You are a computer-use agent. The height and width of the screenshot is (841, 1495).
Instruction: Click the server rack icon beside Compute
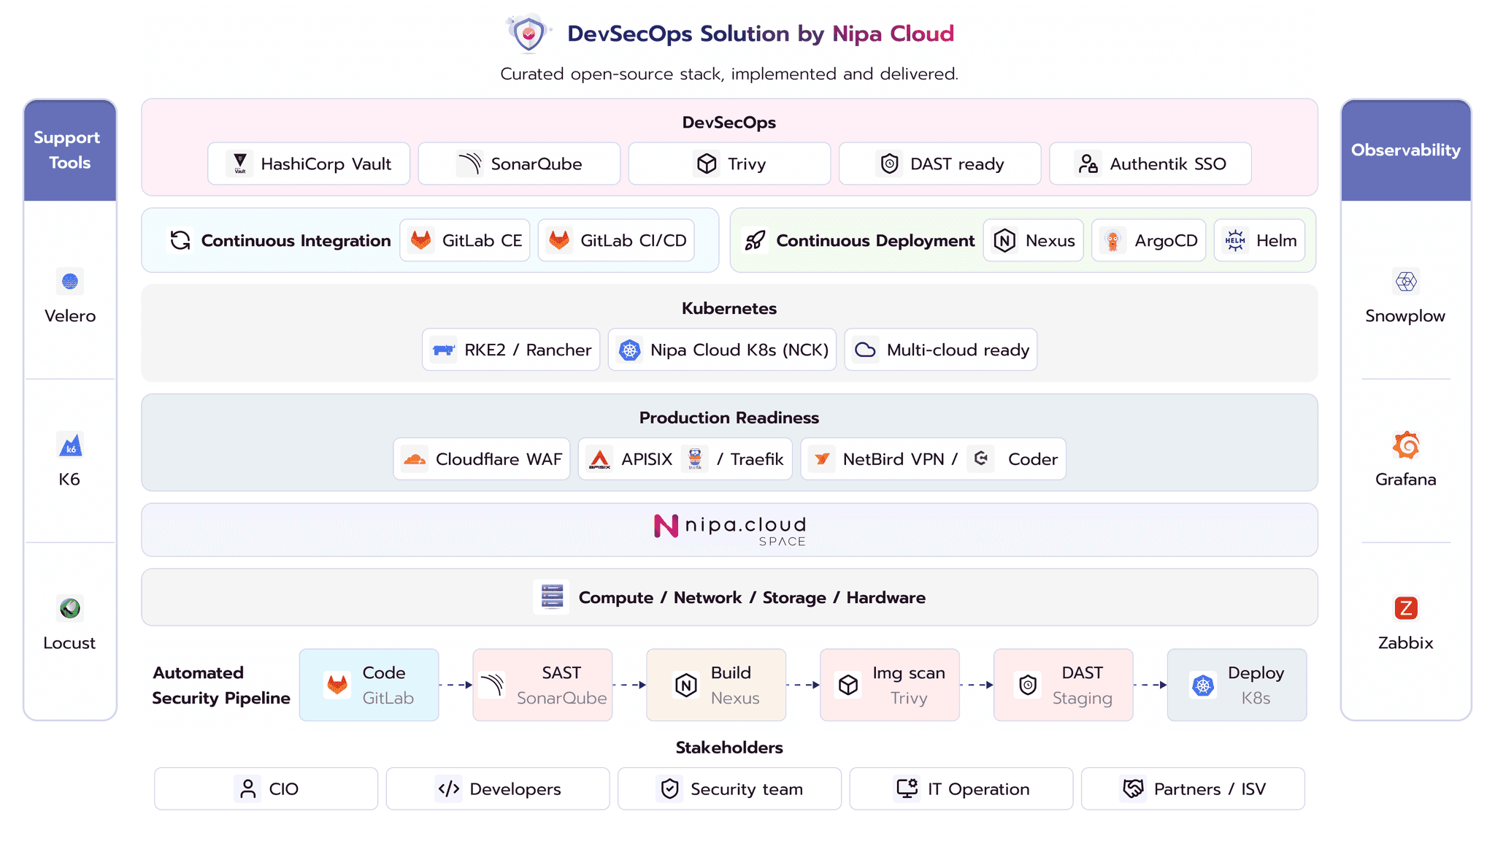pyautogui.click(x=552, y=597)
